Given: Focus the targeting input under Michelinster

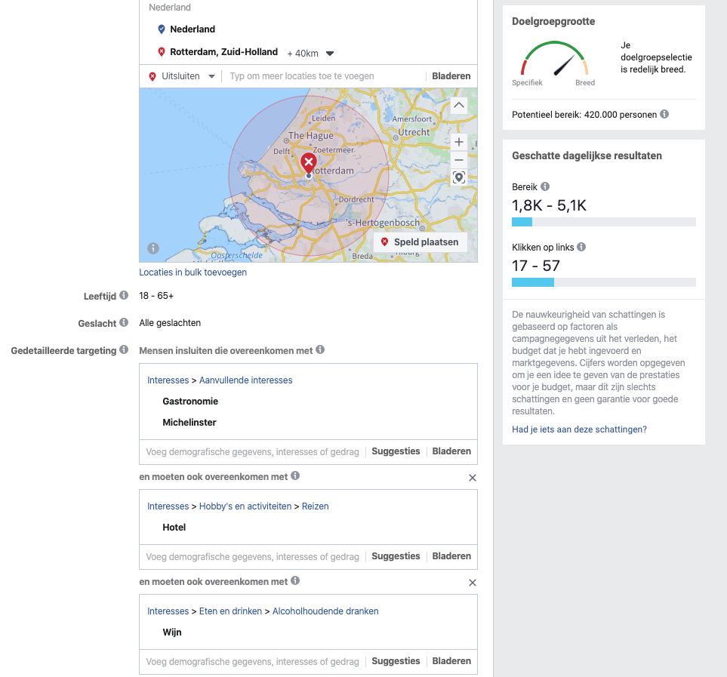Looking at the screenshot, I should click(x=253, y=452).
